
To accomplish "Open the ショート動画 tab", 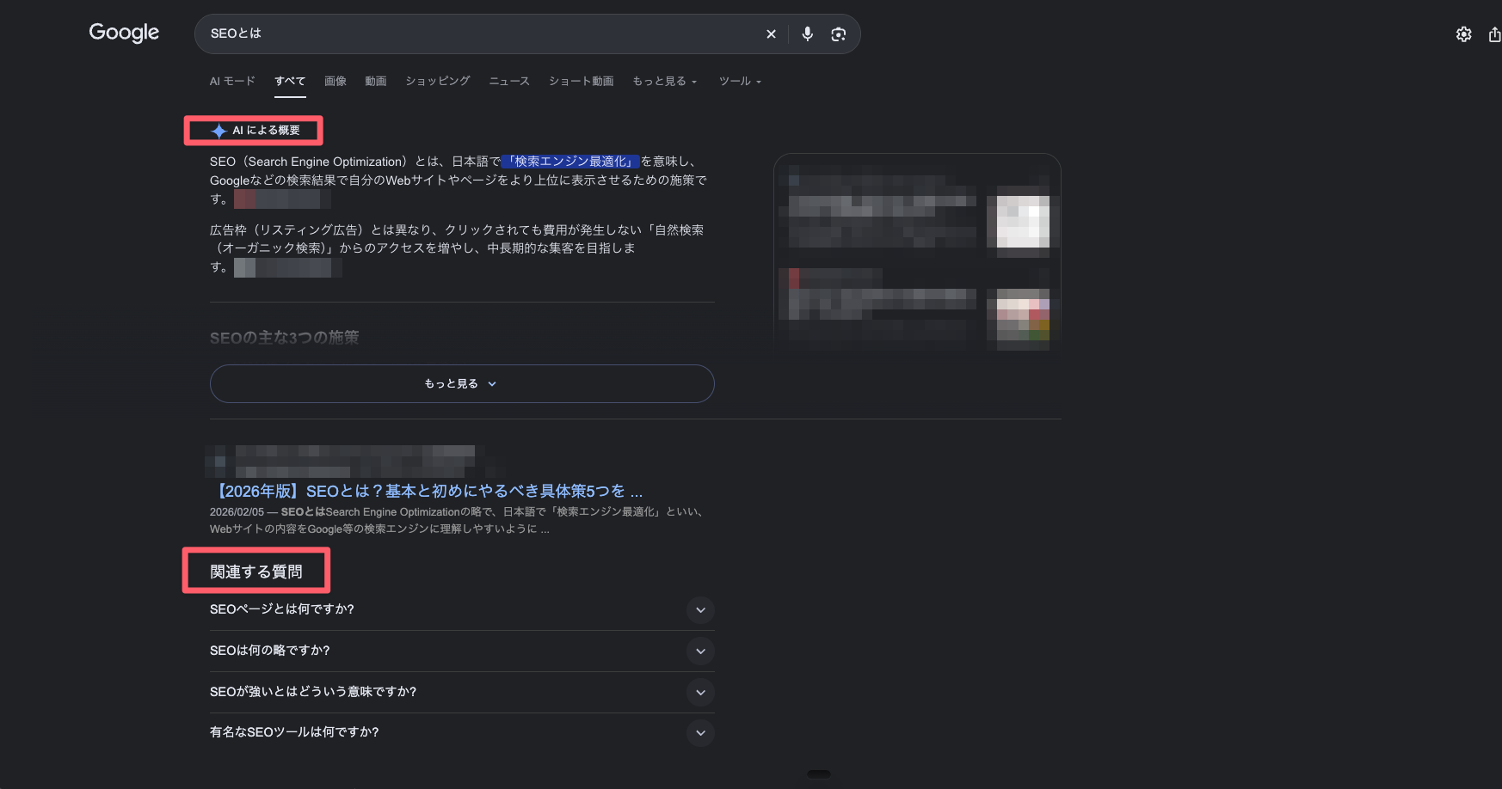I will [x=582, y=81].
